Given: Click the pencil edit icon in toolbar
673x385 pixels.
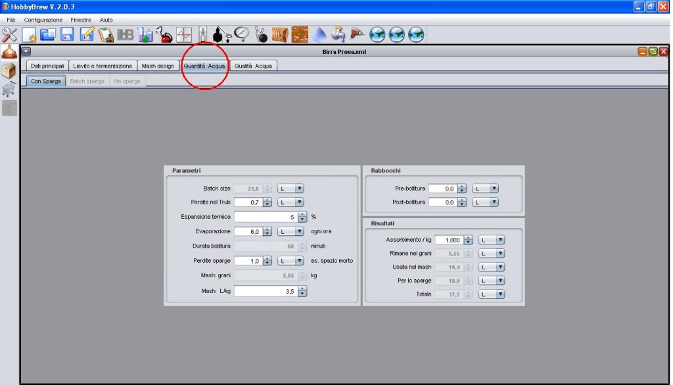Looking at the screenshot, I should pos(87,35).
